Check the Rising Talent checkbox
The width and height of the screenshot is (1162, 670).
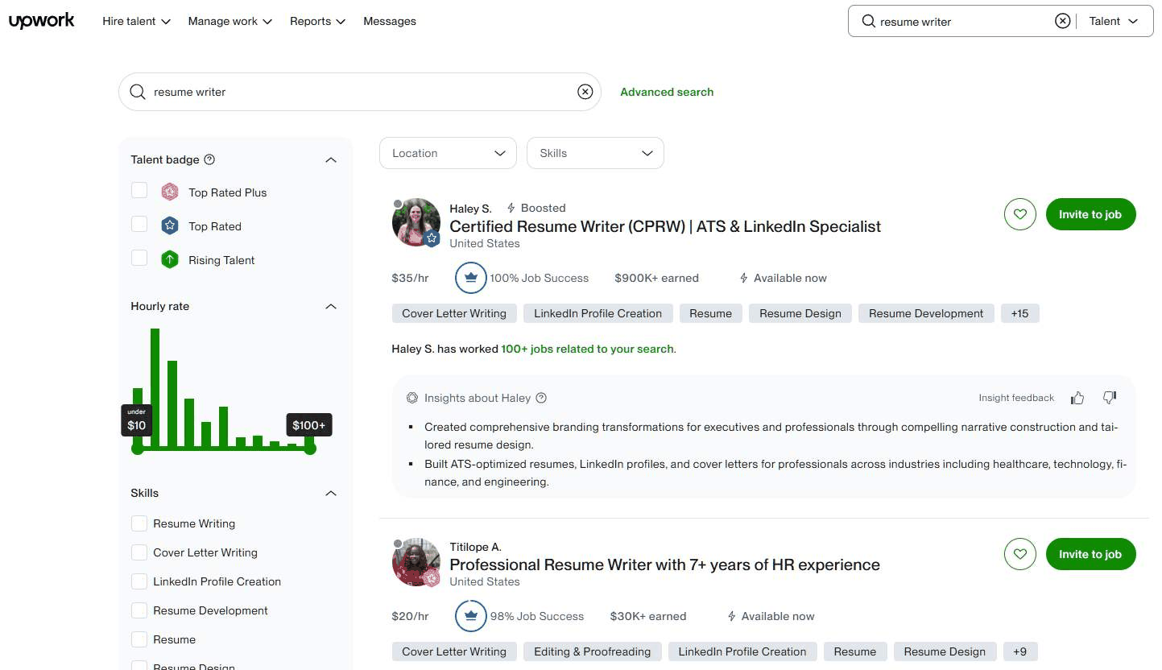point(139,258)
